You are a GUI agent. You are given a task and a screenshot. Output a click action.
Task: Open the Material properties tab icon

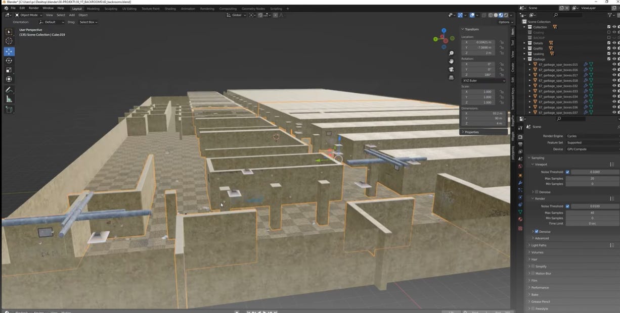point(520,220)
